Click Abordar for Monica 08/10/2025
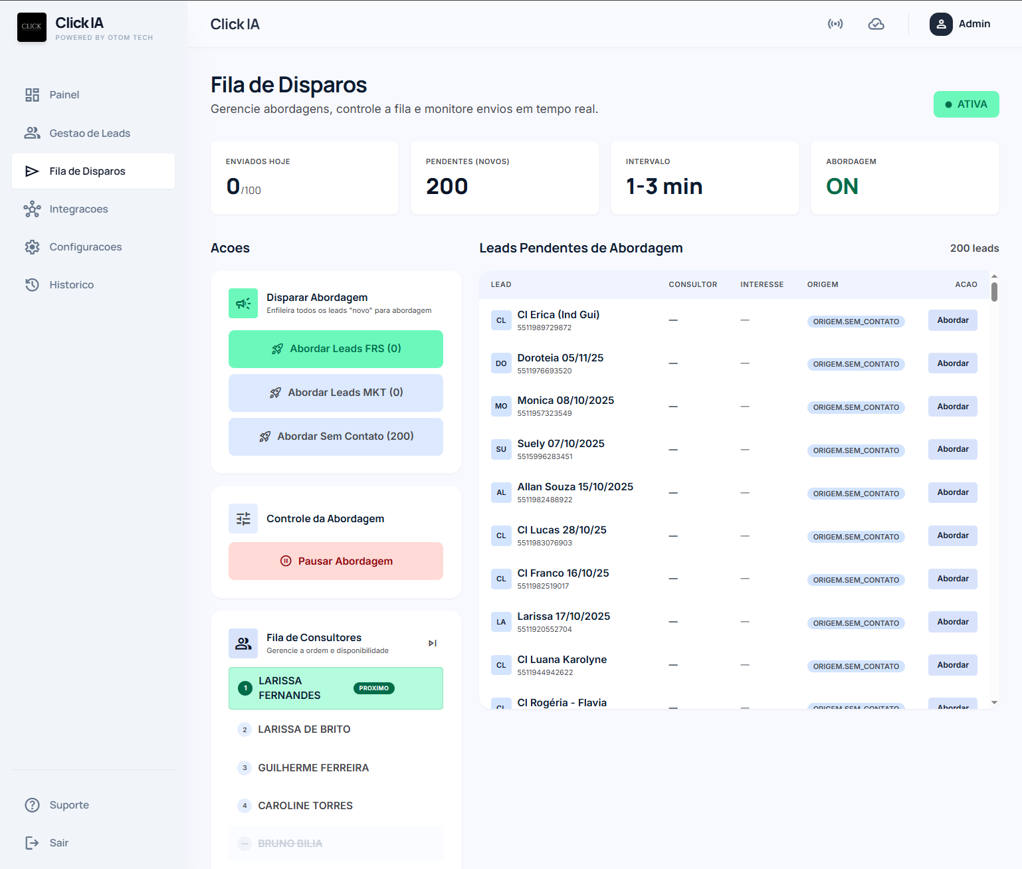The height and width of the screenshot is (869, 1022). click(x=952, y=406)
